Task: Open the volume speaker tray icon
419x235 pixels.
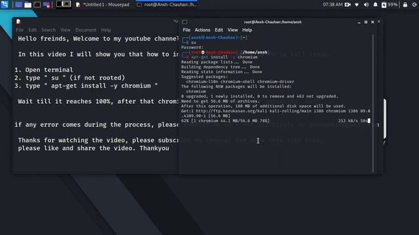Action: pos(366,5)
